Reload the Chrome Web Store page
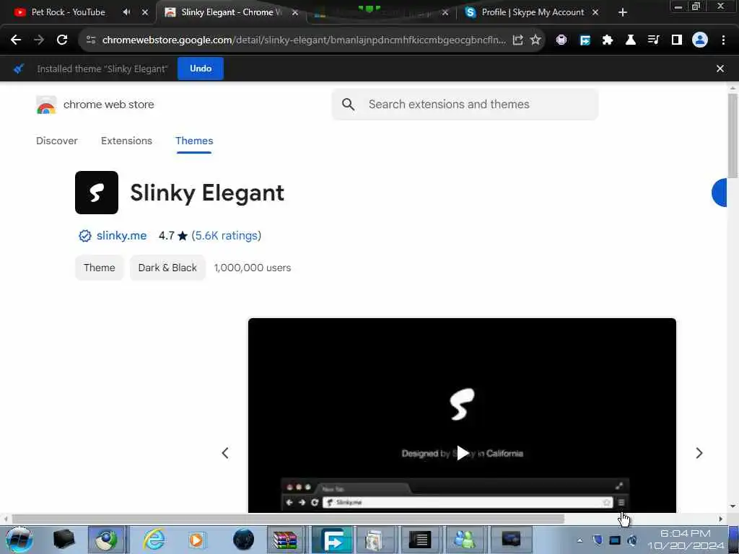 click(x=62, y=40)
